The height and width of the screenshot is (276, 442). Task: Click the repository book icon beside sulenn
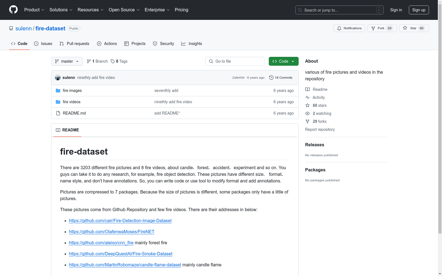tap(11, 28)
